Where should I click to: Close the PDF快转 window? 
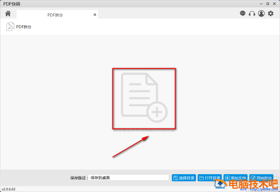(275, 4)
